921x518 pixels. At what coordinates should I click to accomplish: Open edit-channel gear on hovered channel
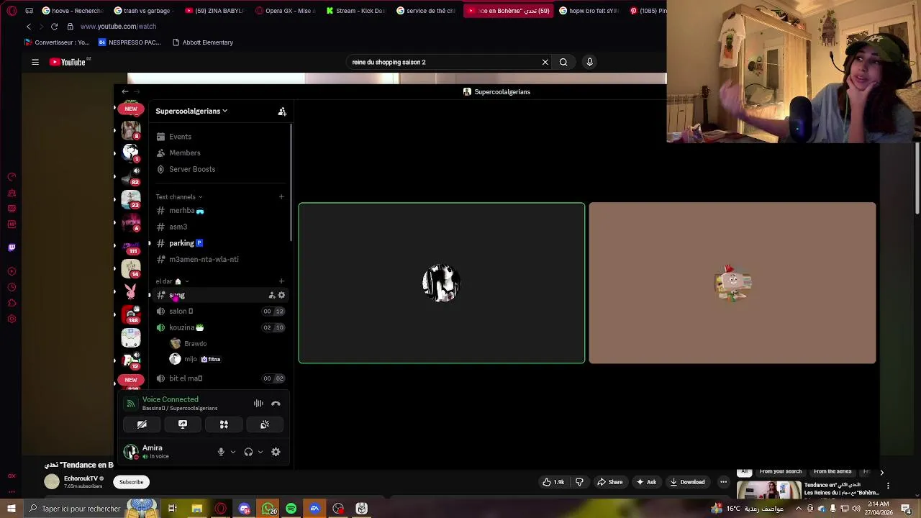click(x=281, y=295)
